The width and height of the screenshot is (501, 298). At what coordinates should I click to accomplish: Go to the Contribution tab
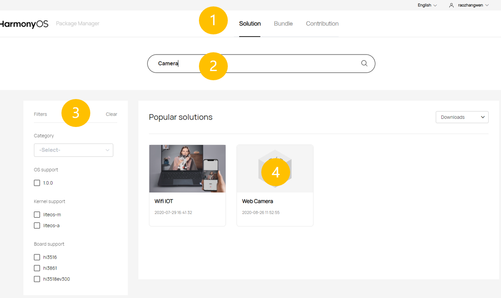pyautogui.click(x=322, y=24)
